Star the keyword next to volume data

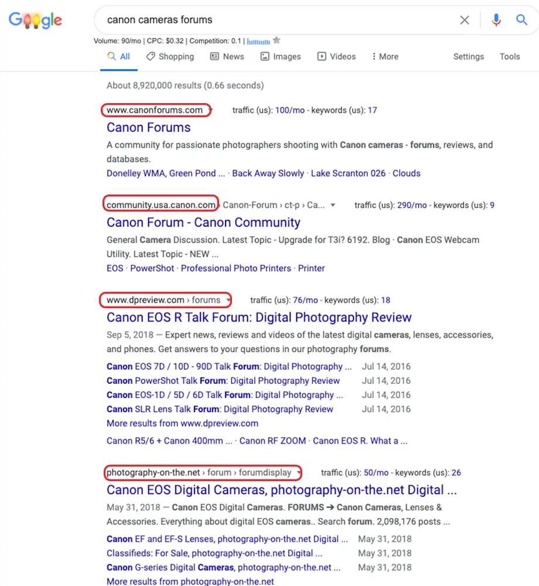tap(277, 40)
